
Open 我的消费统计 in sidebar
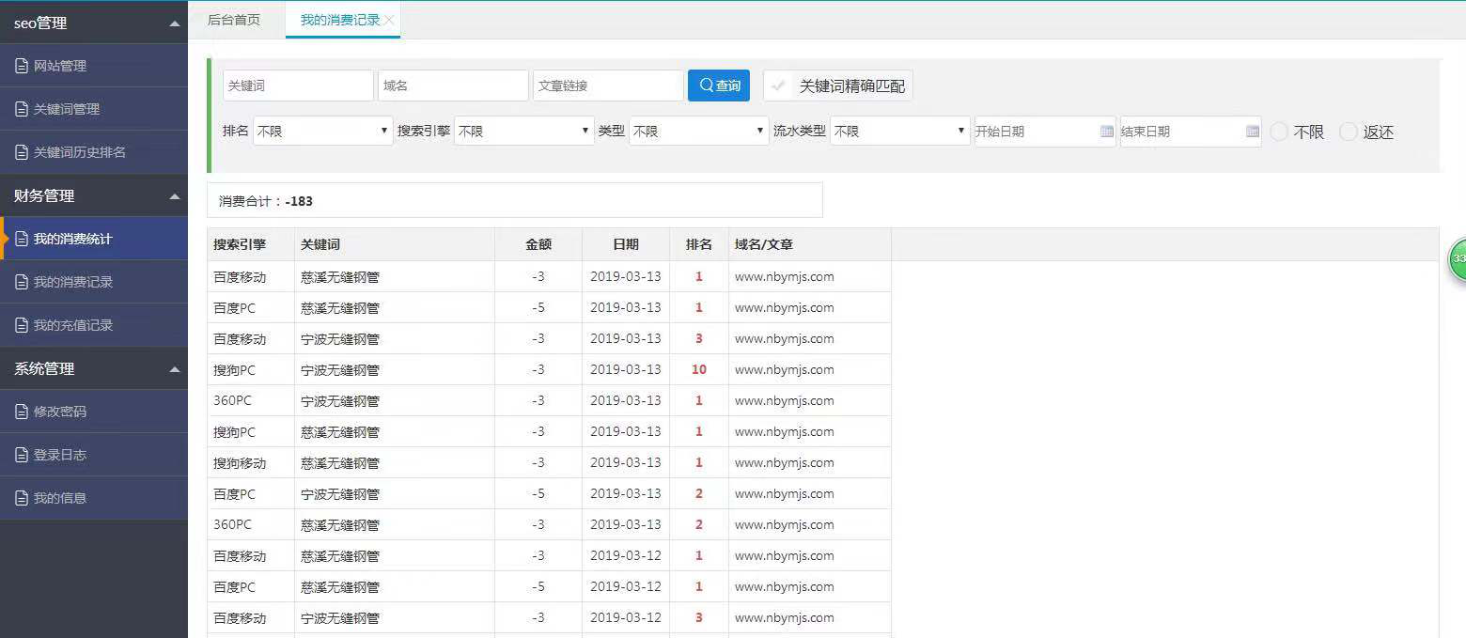coord(94,239)
